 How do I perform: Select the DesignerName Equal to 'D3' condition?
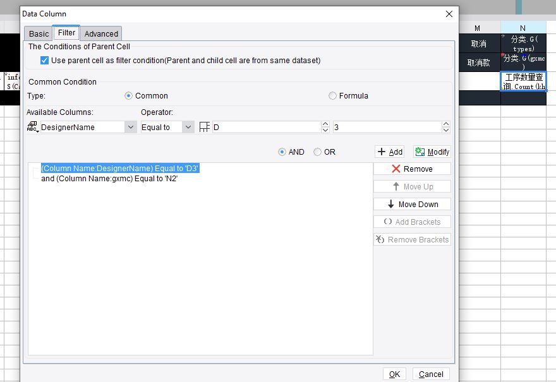pos(120,169)
